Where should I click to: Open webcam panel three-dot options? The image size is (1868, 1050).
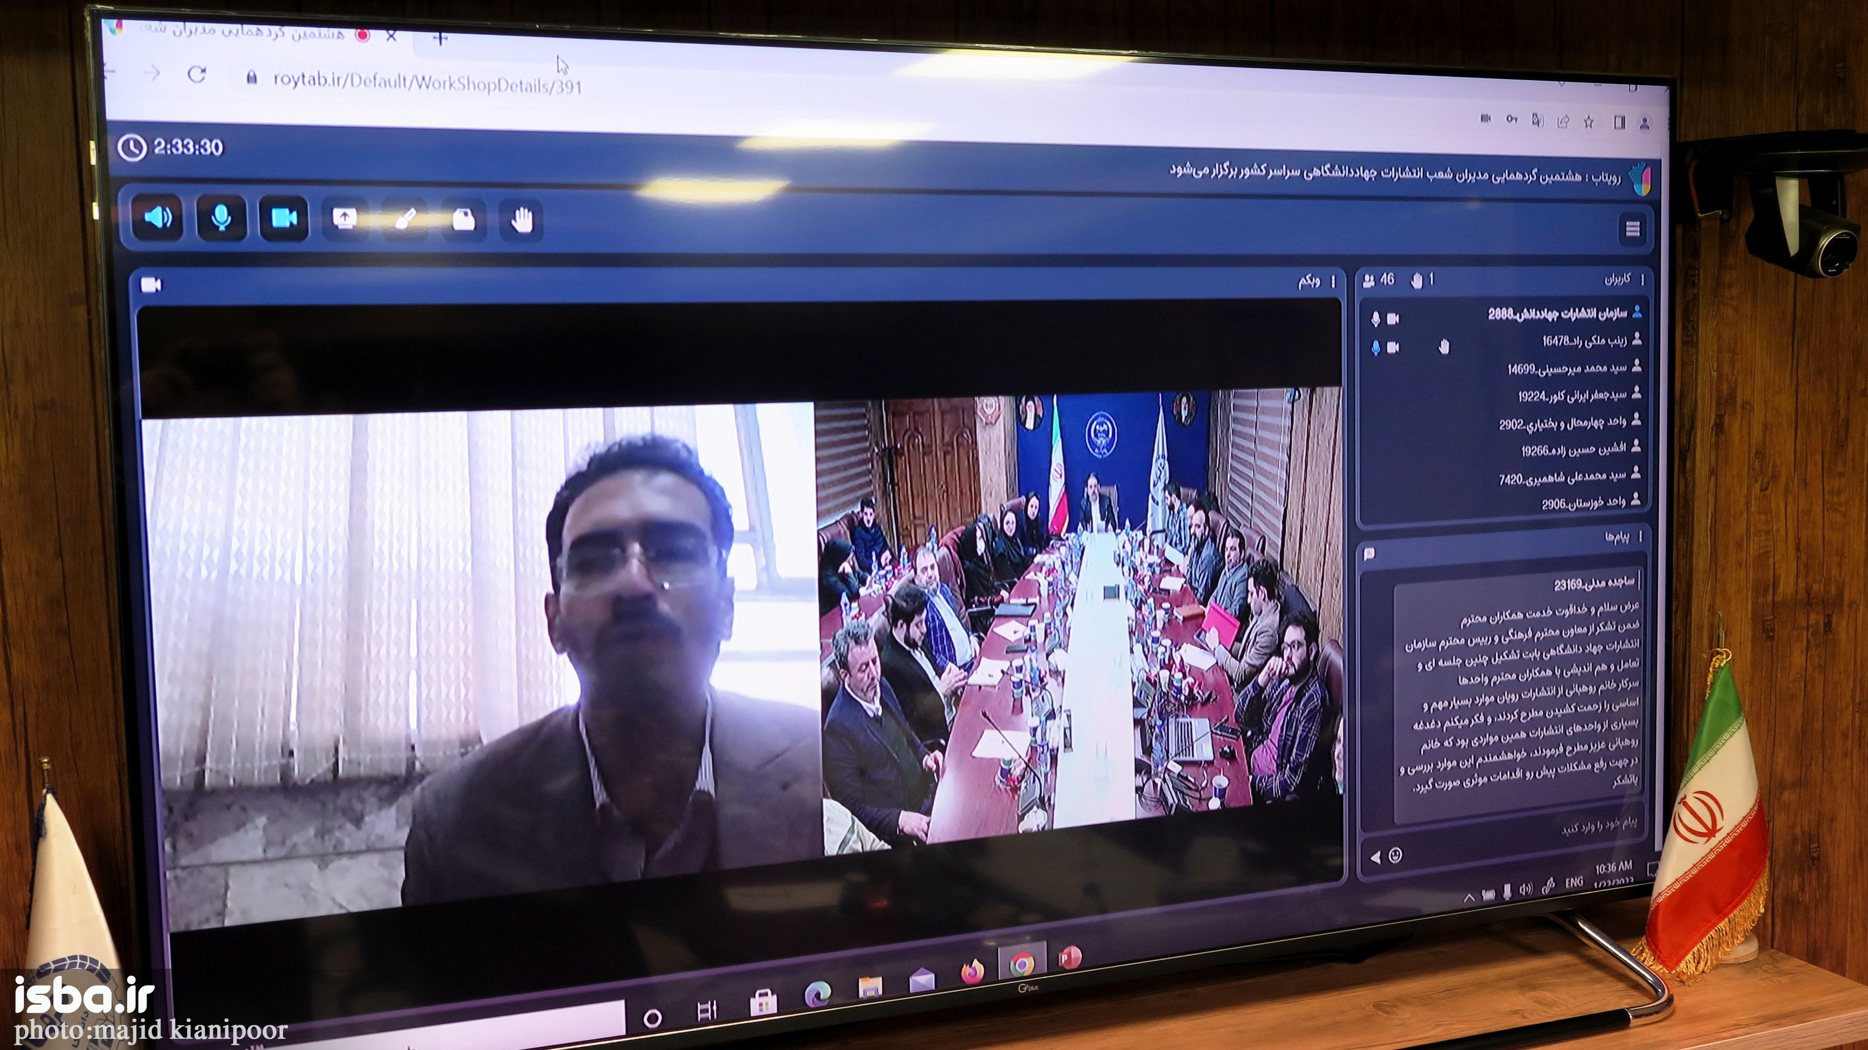pos(1333,281)
